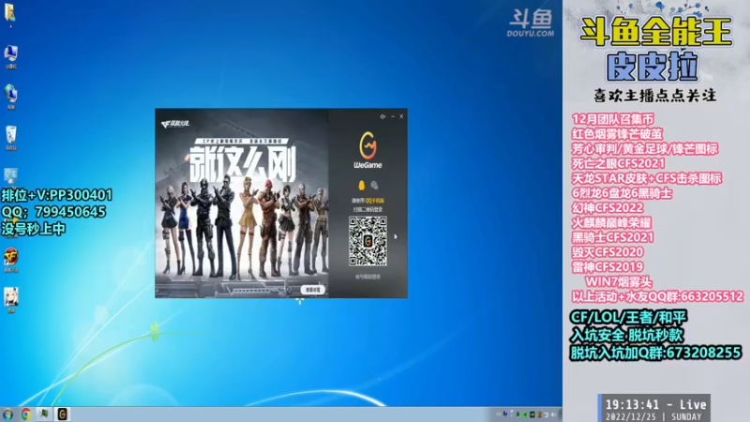Open Chrome from the taskbar
The image size is (750, 422).
(x=26, y=414)
